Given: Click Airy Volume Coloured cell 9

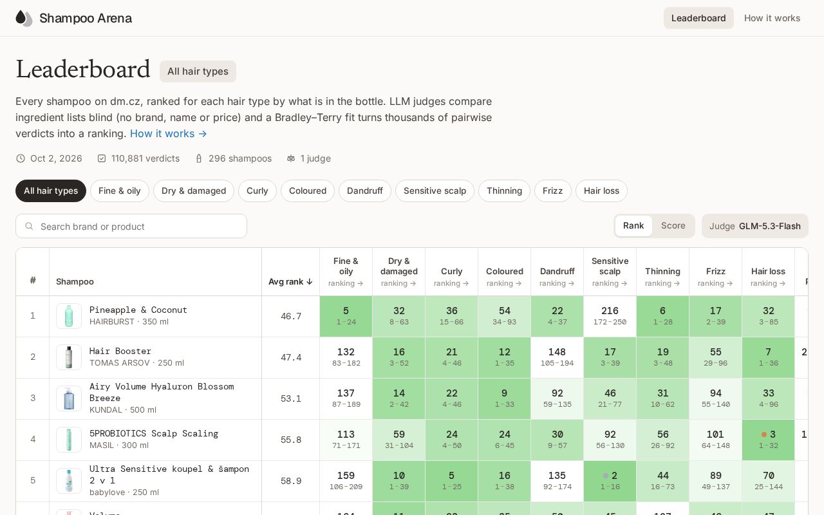Looking at the screenshot, I should pyautogui.click(x=504, y=398).
